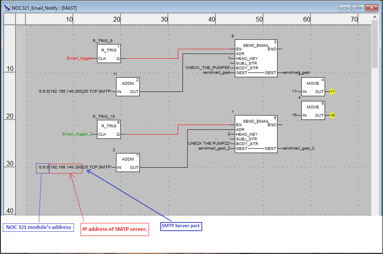Select the link from ADDM block 7 to ADR
The width and height of the screenshot is (383, 254).
187,148
